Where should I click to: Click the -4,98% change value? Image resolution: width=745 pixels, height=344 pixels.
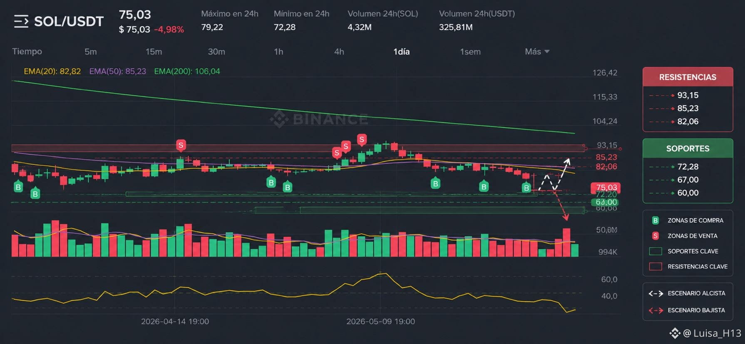click(x=169, y=29)
